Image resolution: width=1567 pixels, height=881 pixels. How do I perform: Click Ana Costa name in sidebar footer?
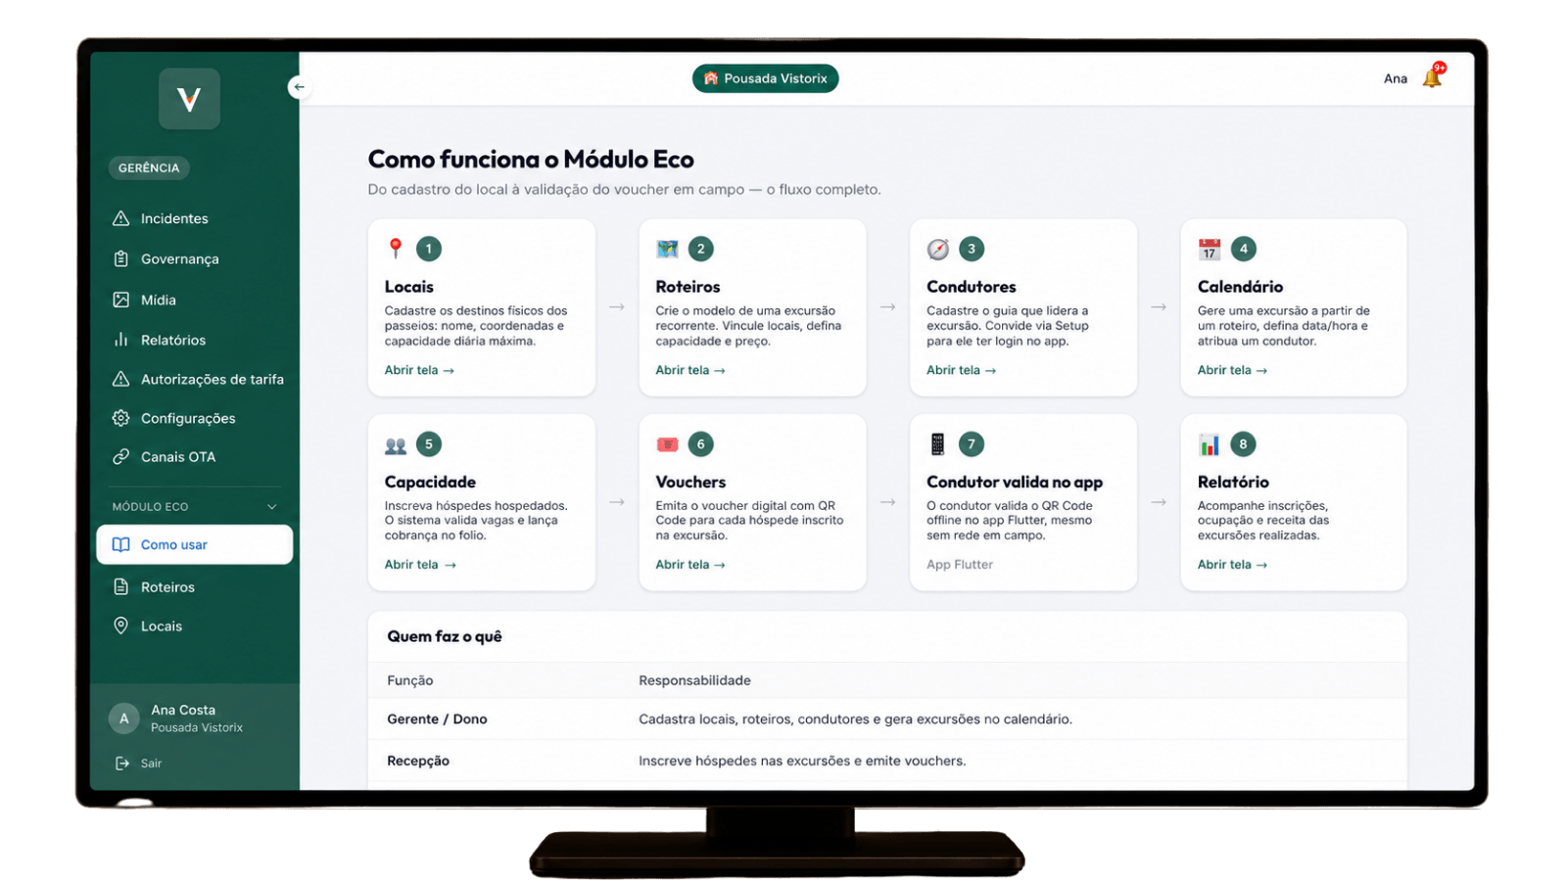pyautogui.click(x=183, y=710)
